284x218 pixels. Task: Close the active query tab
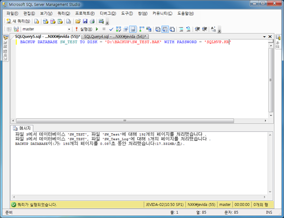point(270,37)
